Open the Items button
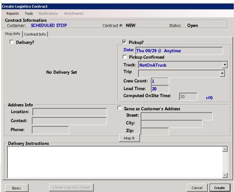234x192 pixels. [17, 188]
